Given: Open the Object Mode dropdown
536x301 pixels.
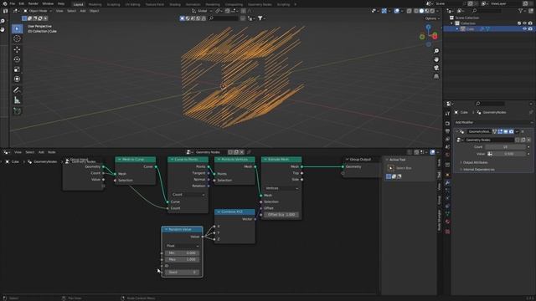Looking at the screenshot, I should pyautogui.click(x=37, y=11).
